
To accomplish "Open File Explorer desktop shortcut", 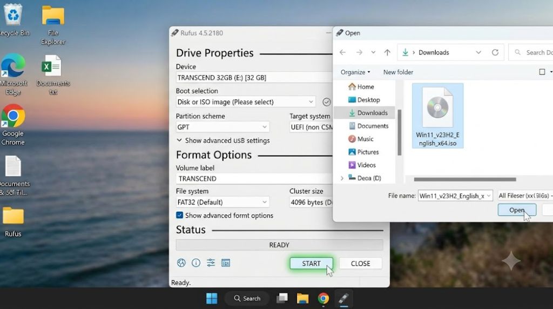I will pos(53,25).
